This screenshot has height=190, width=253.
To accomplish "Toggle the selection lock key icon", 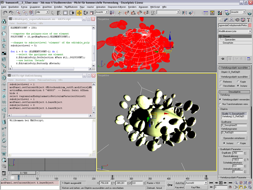I will [170, 185].
